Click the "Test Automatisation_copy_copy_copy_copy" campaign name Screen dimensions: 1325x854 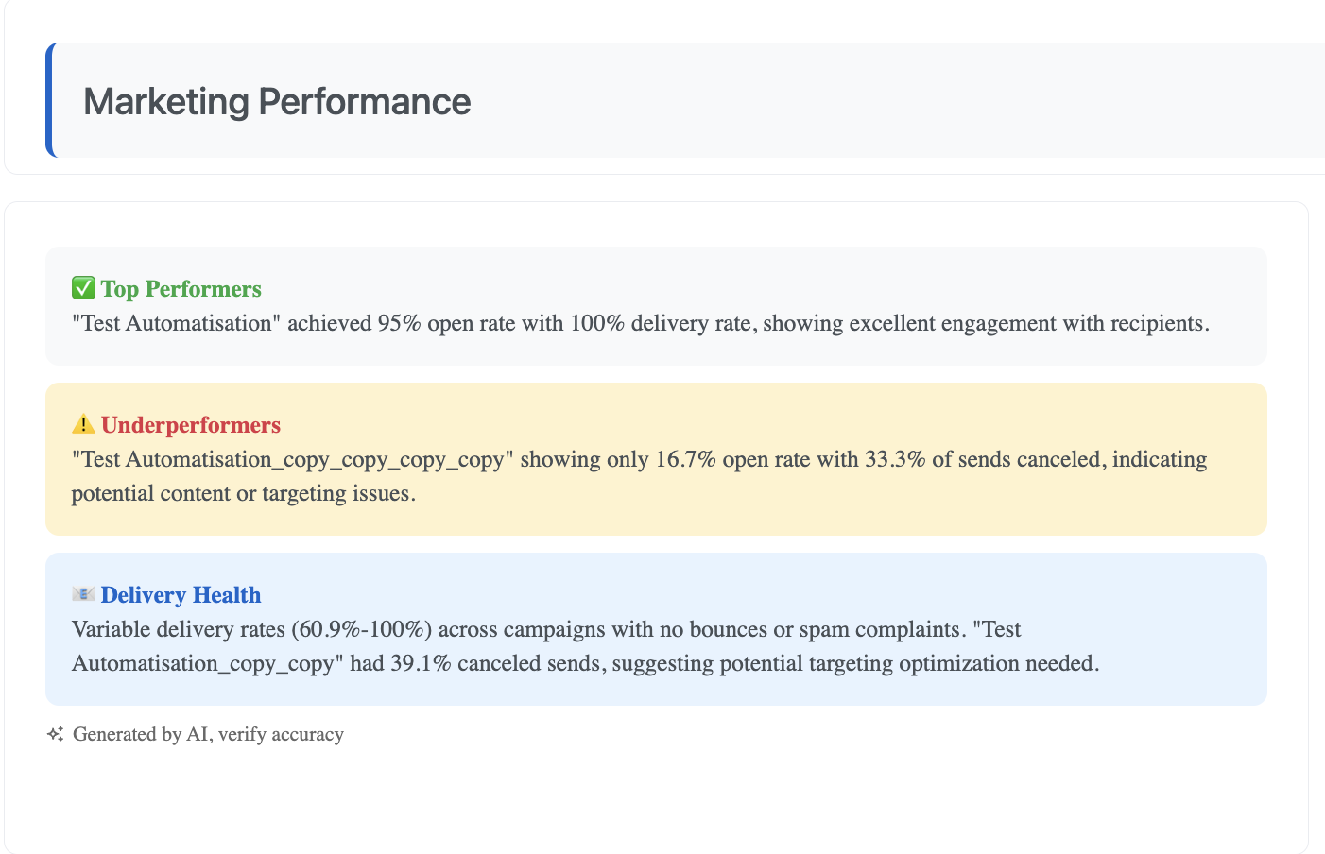(x=293, y=459)
